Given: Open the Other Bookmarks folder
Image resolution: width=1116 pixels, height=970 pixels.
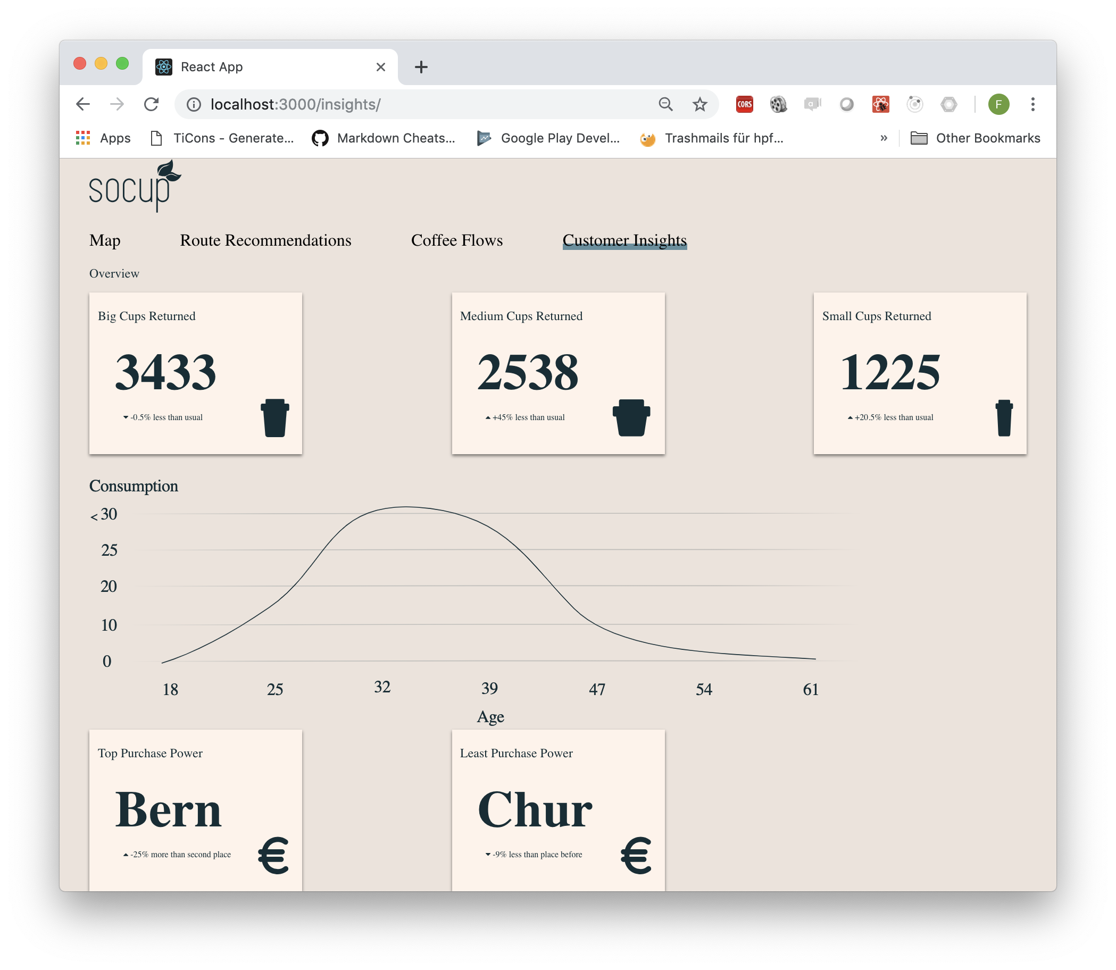Looking at the screenshot, I should point(975,138).
